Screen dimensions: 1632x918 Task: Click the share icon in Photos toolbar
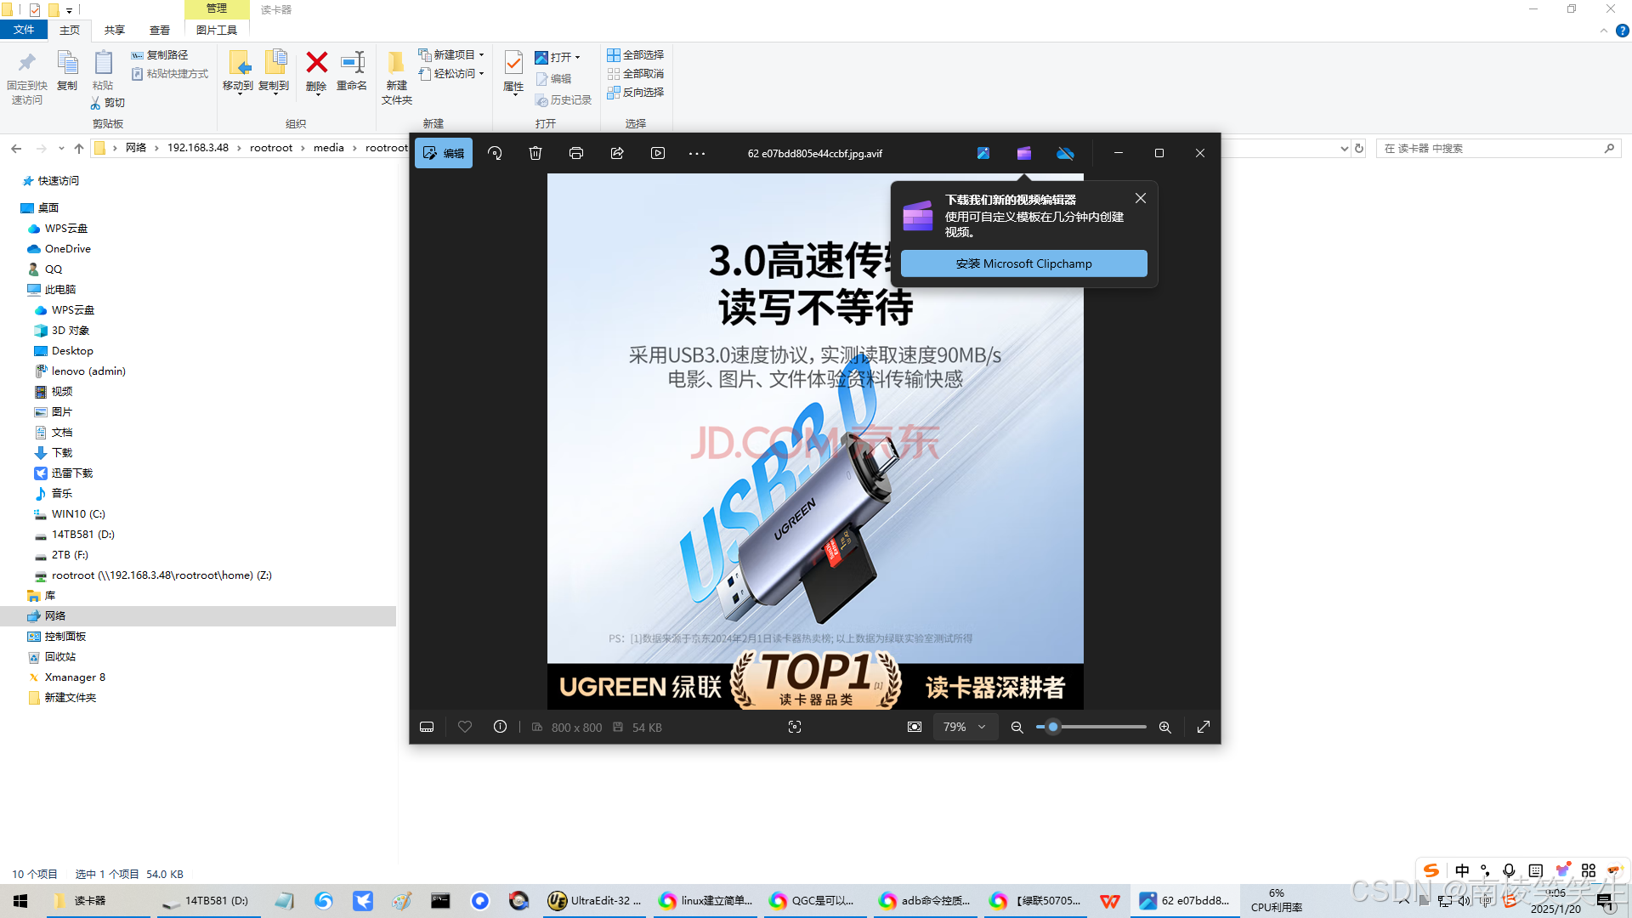[617, 153]
